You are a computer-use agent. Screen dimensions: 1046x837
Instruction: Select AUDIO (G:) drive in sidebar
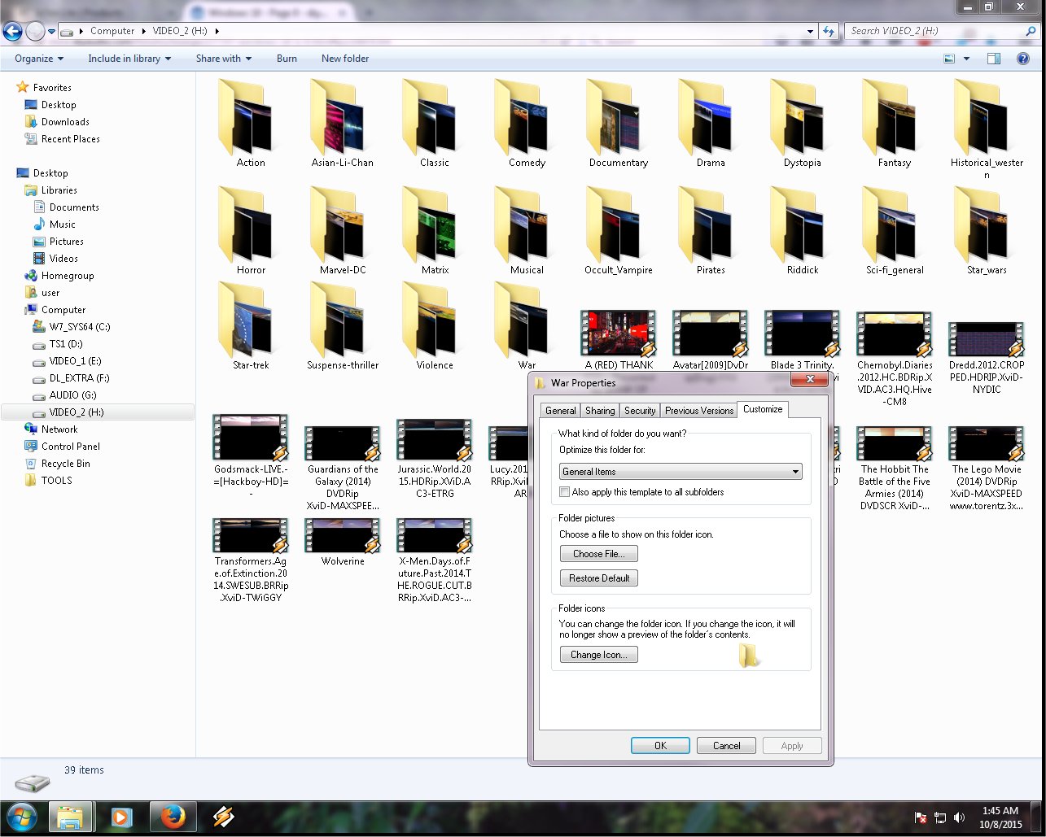(x=72, y=395)
